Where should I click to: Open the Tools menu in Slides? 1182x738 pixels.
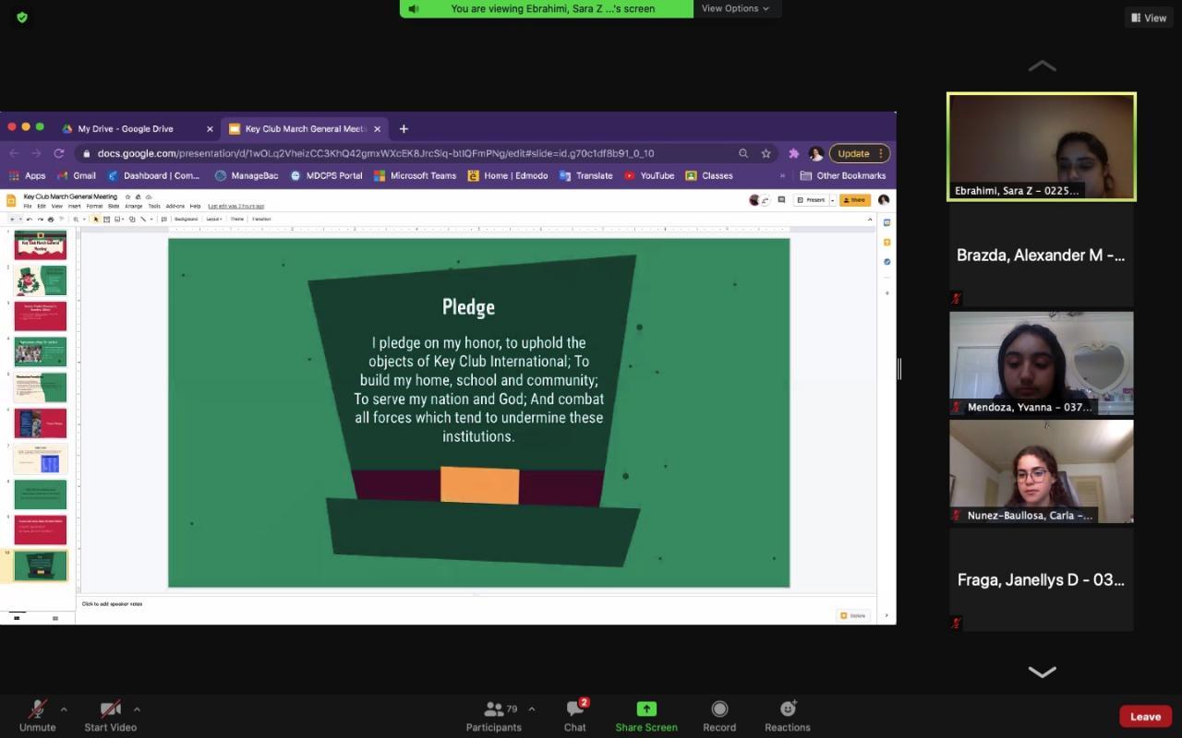[154, 206]
